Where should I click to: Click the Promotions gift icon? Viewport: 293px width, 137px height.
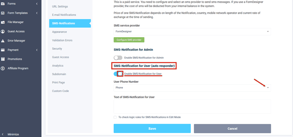pyautogui.click(x=3, y=59)
